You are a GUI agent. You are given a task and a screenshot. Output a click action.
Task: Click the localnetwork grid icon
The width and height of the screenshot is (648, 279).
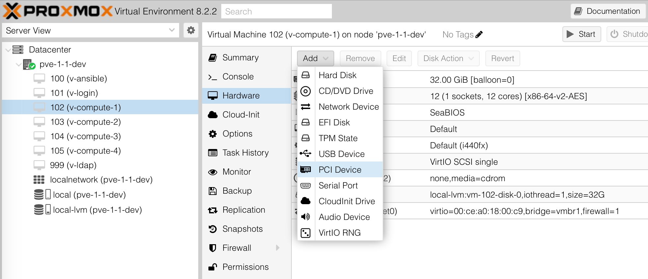pos(39,180)
